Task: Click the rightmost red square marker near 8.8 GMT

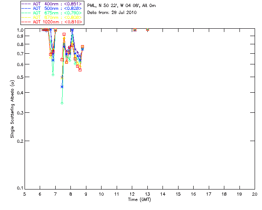Action: 83,47
